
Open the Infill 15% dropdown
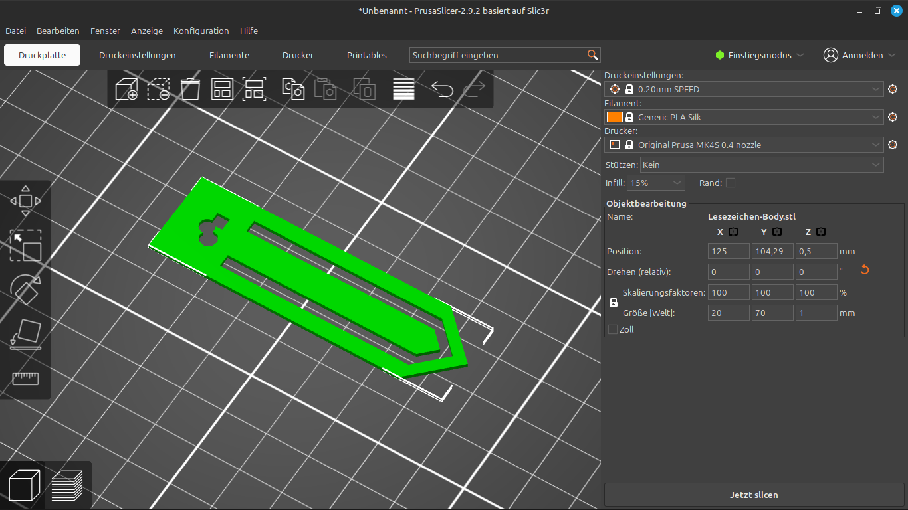coord(656,183)
